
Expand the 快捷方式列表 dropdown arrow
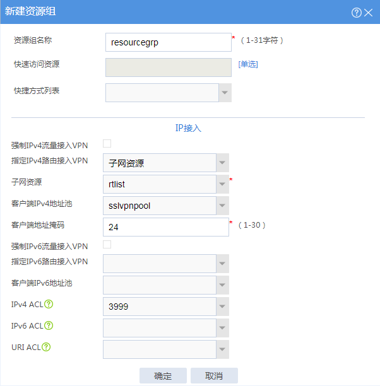pos(225,93)
